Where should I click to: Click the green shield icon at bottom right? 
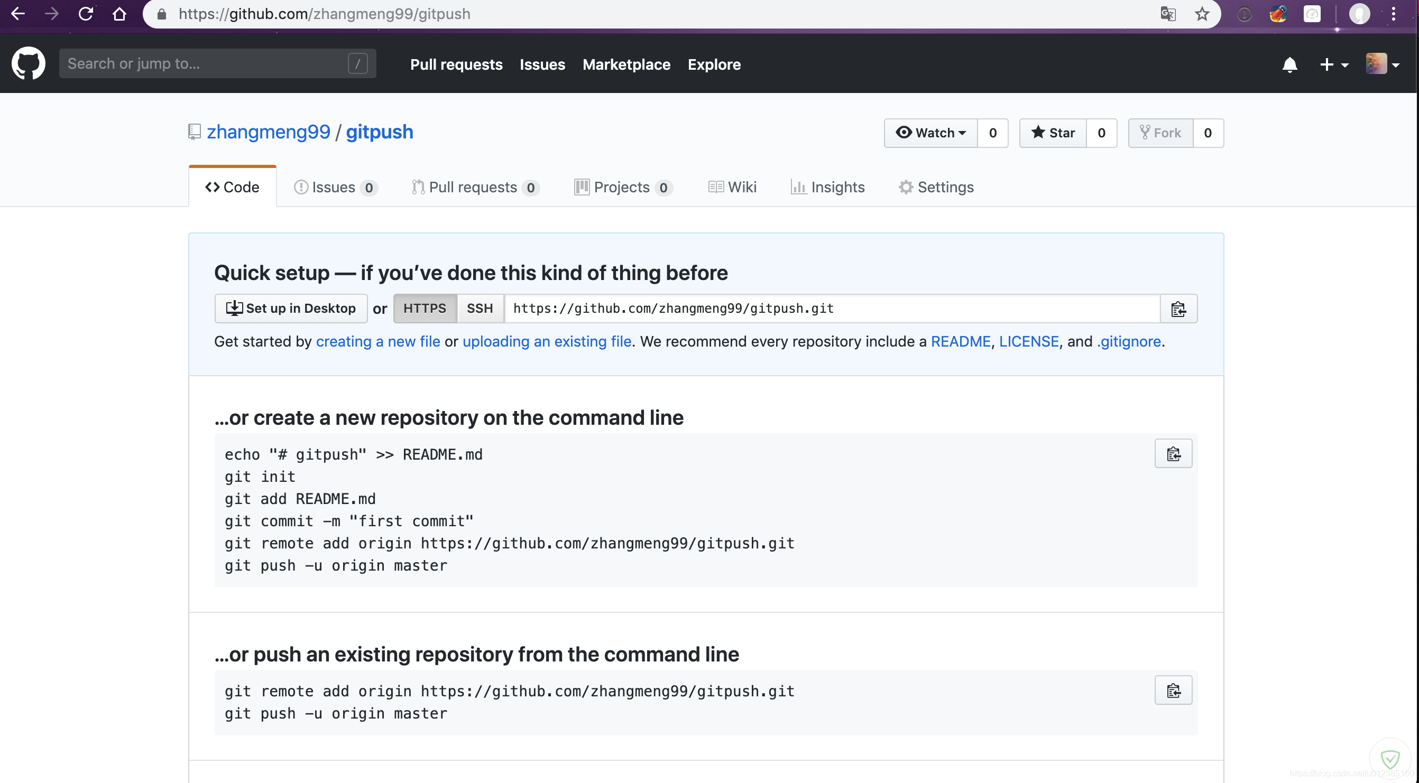coord(1390,759)
